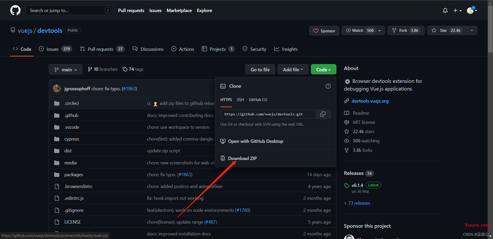
Task: Open the Projects tab
Action: [x=218, y=49]
